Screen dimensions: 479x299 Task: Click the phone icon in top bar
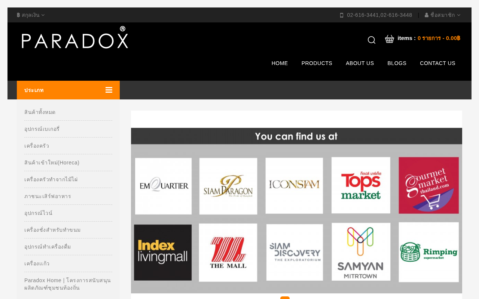[x=342, y=15]
